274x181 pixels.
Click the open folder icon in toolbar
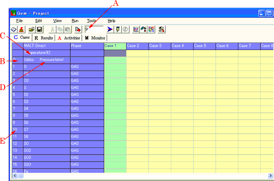point(32,30)
